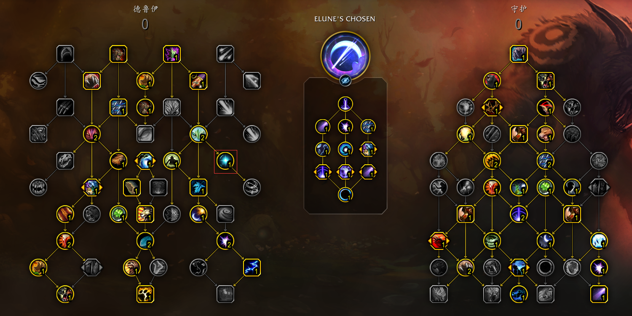Toggle the topmost node in Elune's Chosen tree

point(345,104)
